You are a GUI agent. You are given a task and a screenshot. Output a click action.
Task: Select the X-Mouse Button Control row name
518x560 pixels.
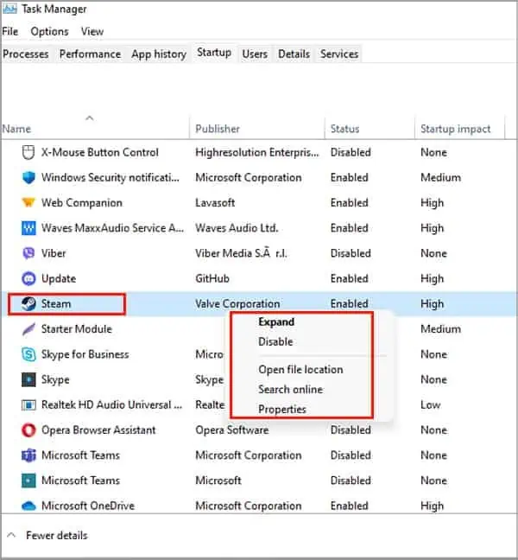tap(100, 152)
